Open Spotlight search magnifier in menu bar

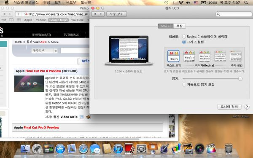click(x=246, y=3)
